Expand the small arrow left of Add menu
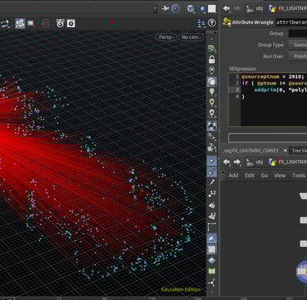Viewport: 307px width, 300px height. (x=223, y=172)
